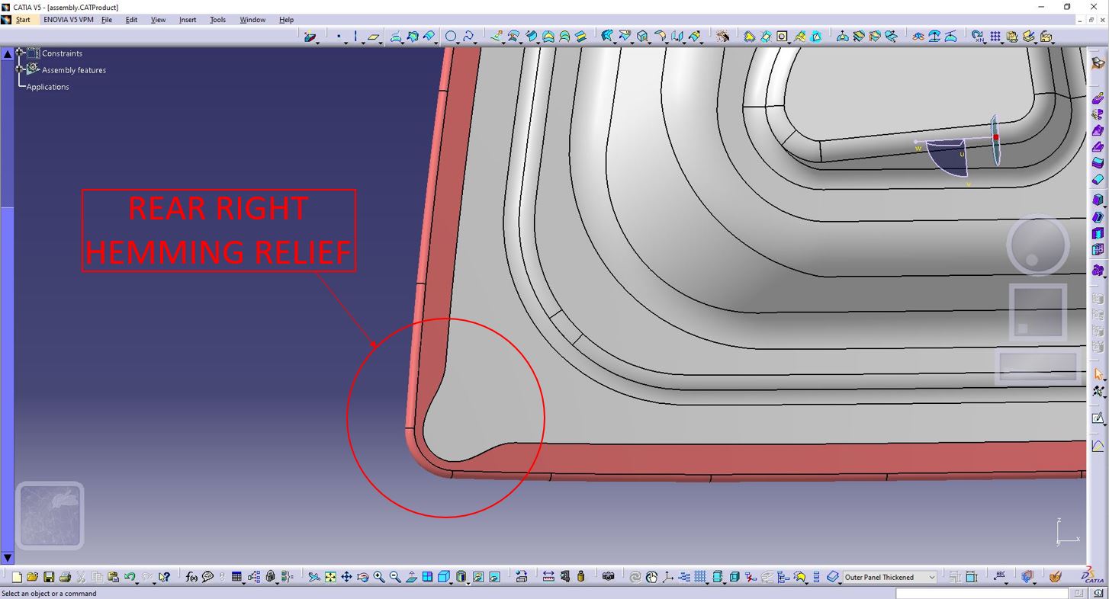
Task: Open ENOVIA V5 VPM menu
Action: click(x=69, y=20)
